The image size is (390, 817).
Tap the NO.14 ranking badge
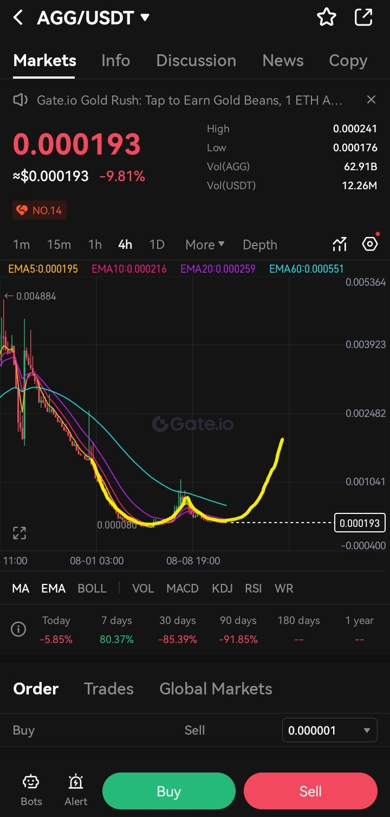click(40, 210)
